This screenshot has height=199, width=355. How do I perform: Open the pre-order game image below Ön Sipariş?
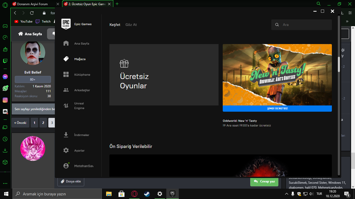pyautogui.click(x=221, y=166)
